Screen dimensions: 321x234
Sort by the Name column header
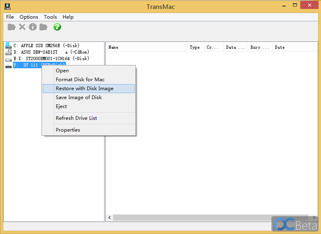[x=146, y=47]
